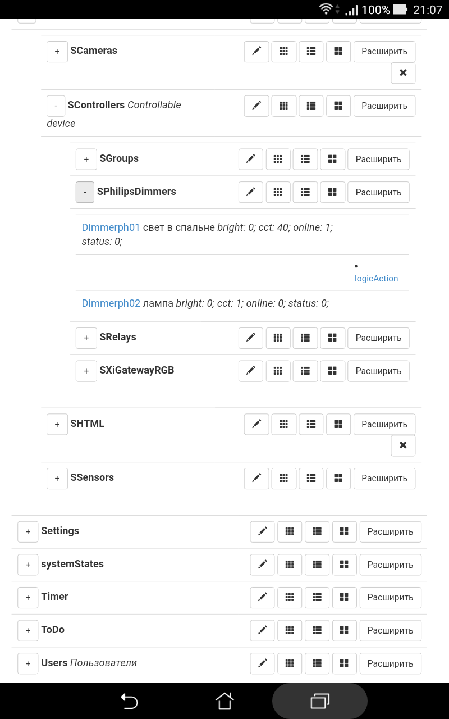The width and height of the screenshot is (449, 719).
Task: Expand the ToDo item
Action: coord(28,630)
